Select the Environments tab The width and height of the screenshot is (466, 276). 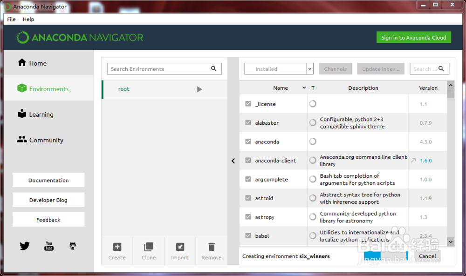pyautogui.click(x=49, y=88)
